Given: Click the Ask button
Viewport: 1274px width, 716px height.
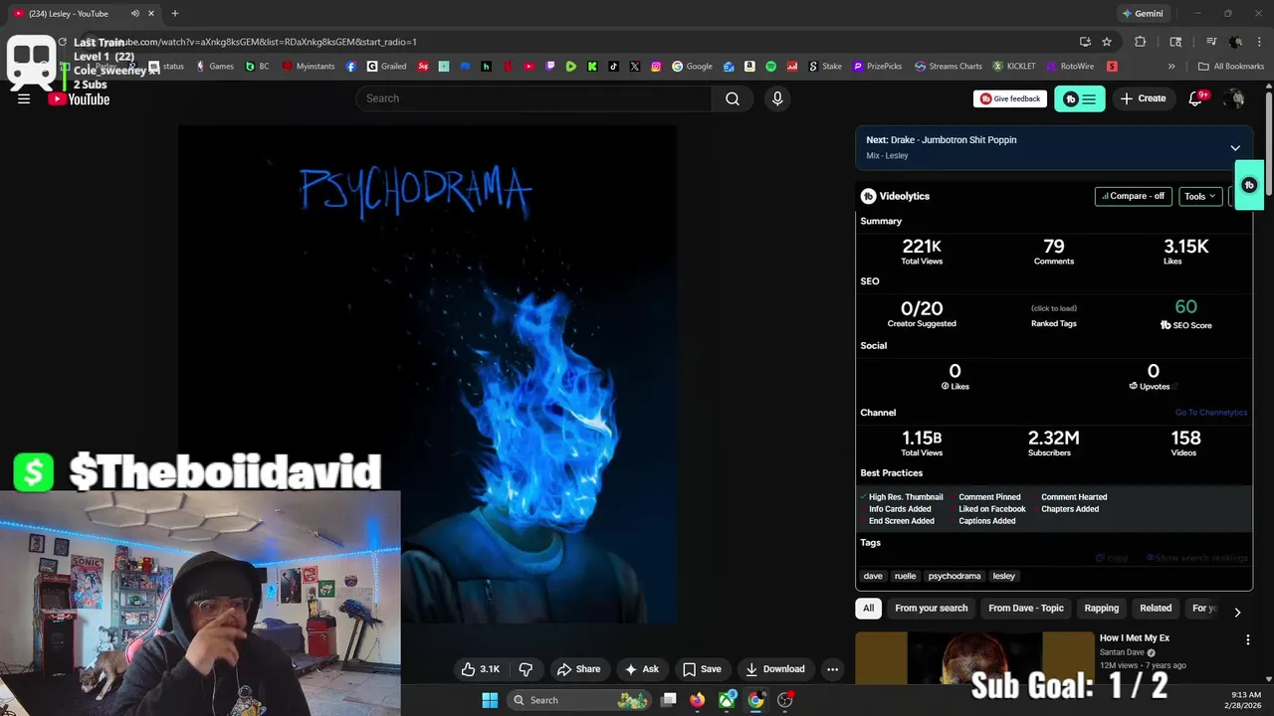Looking at the screenshot, I should pos(641,669).
